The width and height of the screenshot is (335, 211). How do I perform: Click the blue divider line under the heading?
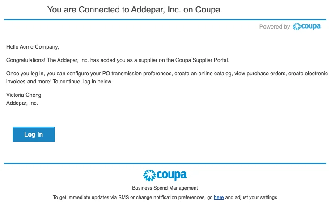(165, 19)
